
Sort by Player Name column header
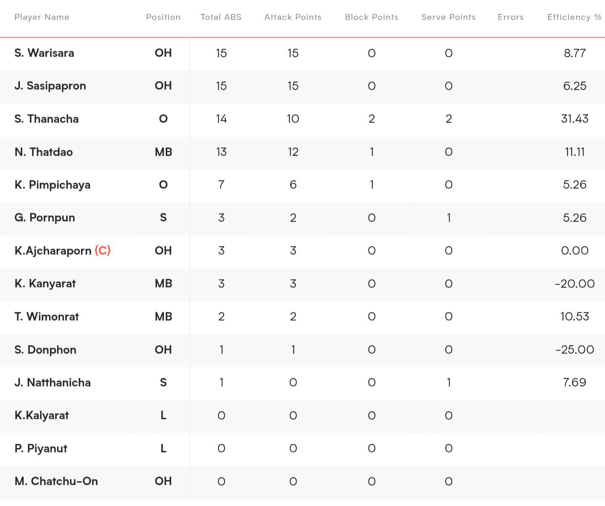point(42,17)
